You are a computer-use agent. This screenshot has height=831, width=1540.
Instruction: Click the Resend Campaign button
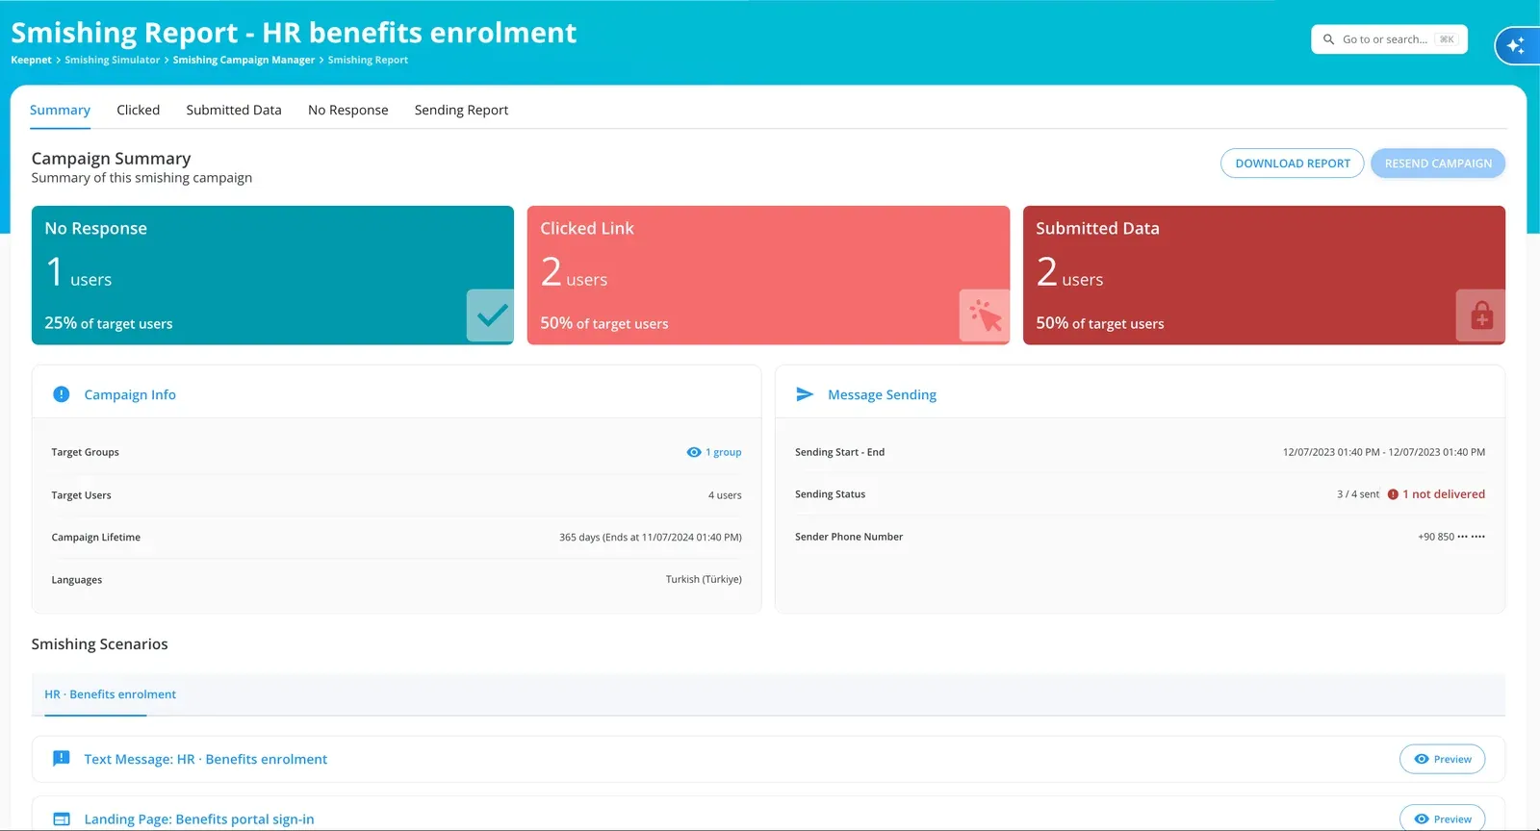point(1438,164)
